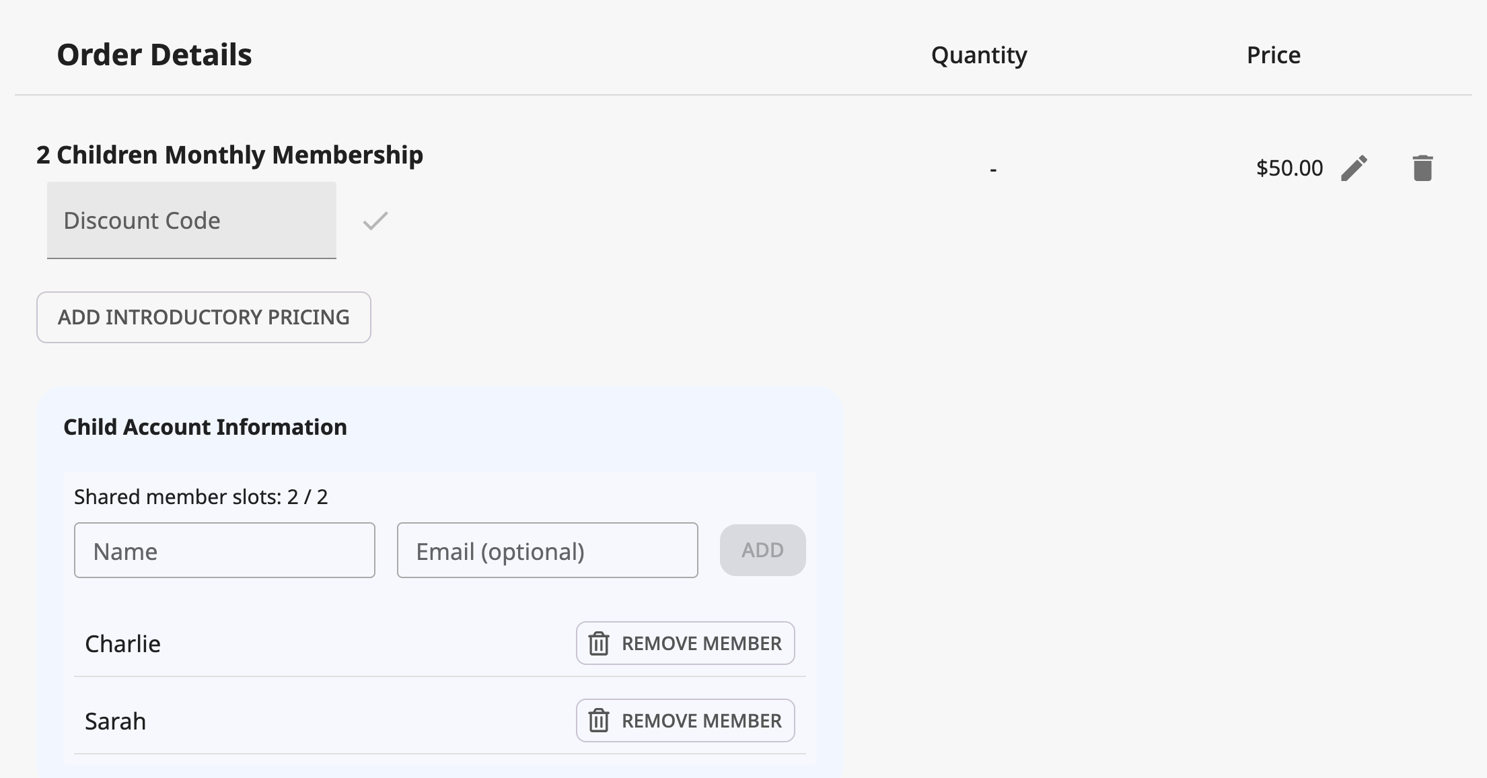Click the trash icon to delete the membership
This screenshot has height=778, width=1487.
[x=1423, y=167]
